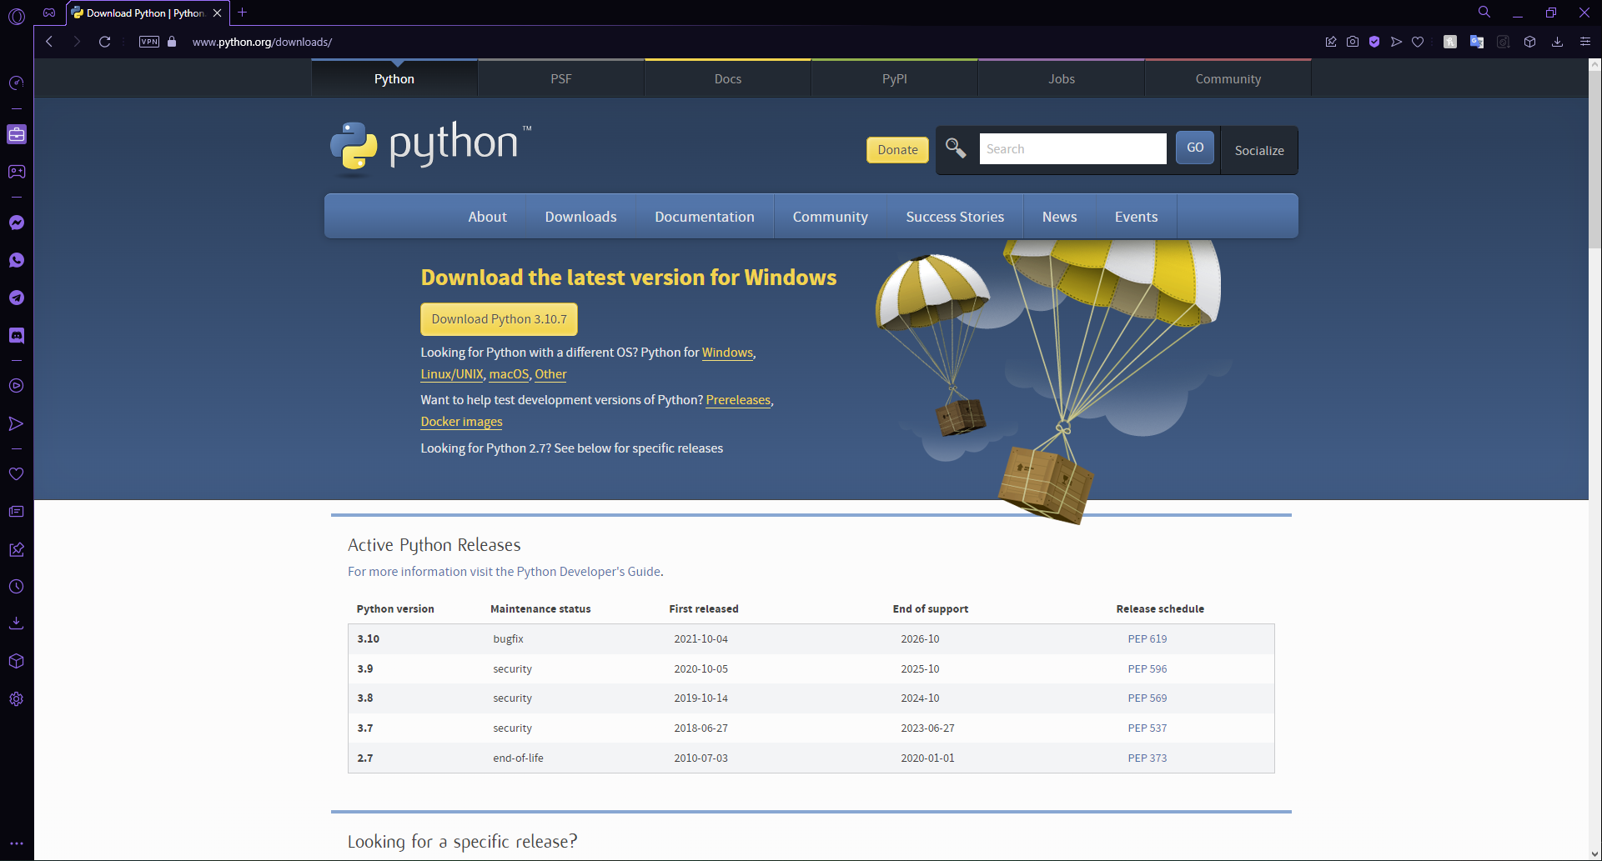Click the address bar URL field

262,42
